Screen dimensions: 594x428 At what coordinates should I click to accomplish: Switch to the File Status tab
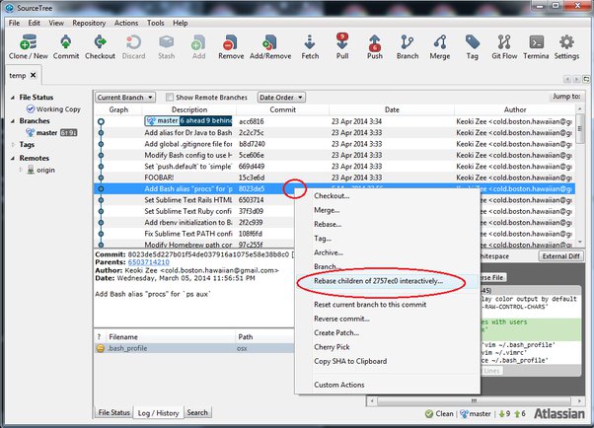(x=113, y=412)
